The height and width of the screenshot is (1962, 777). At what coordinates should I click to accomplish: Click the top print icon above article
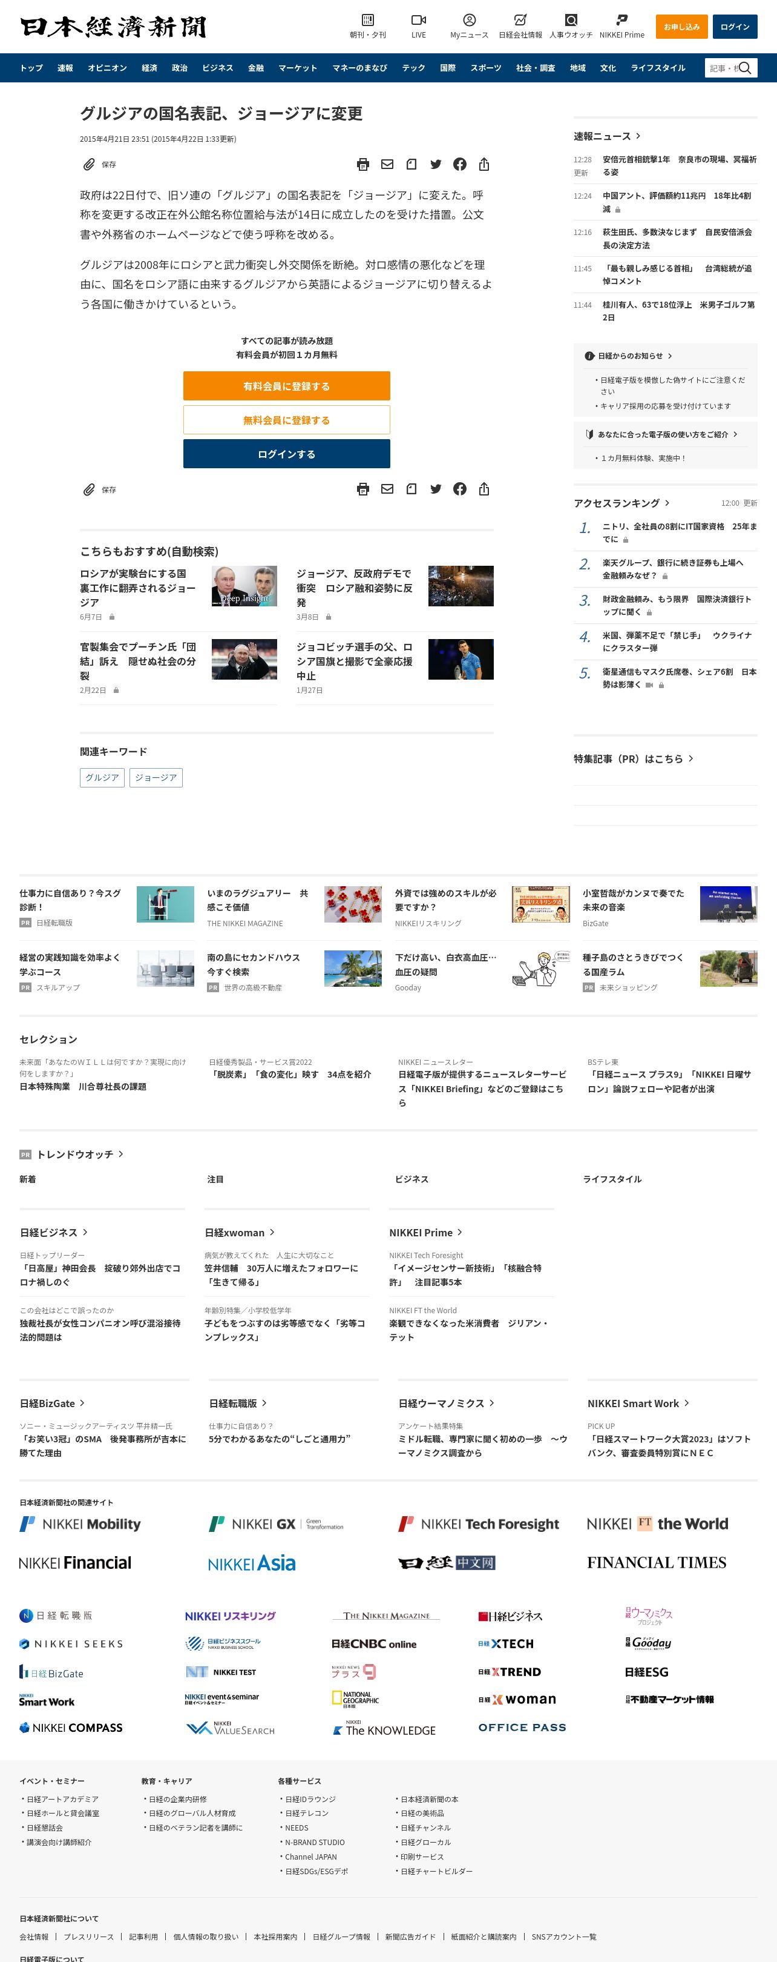[363, 164]
